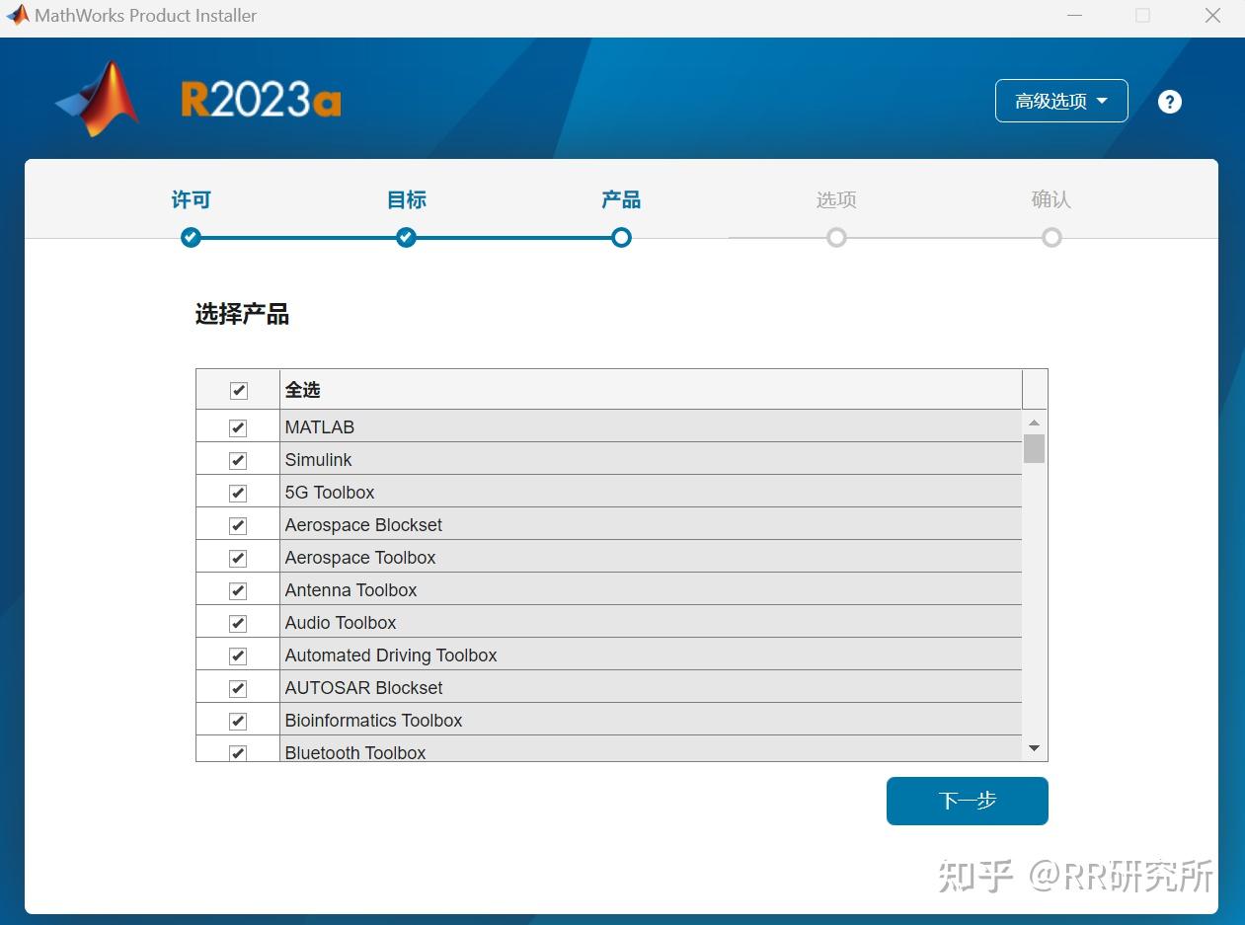Click the 目标 step circle indicator
1245x925 pixels.
[406, 237]
